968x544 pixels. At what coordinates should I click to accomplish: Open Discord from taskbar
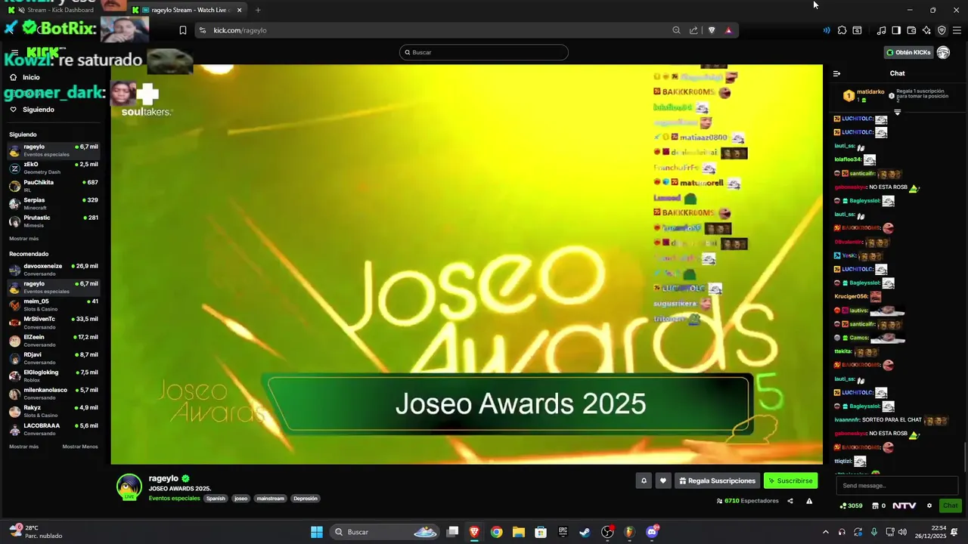tap(652, 532)
